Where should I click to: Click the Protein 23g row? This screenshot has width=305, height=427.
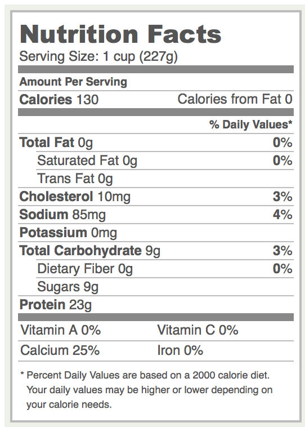click(x=156, y=304)
